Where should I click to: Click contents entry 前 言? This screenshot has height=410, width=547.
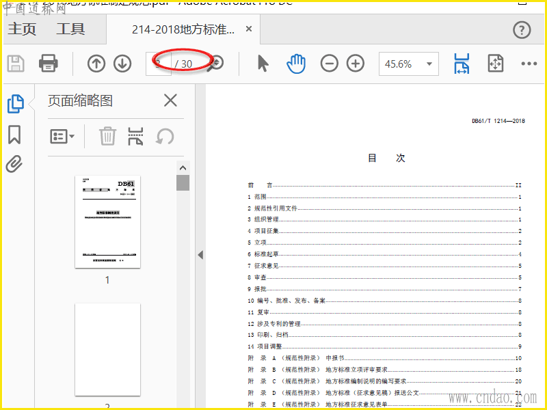tap(384, 185)
